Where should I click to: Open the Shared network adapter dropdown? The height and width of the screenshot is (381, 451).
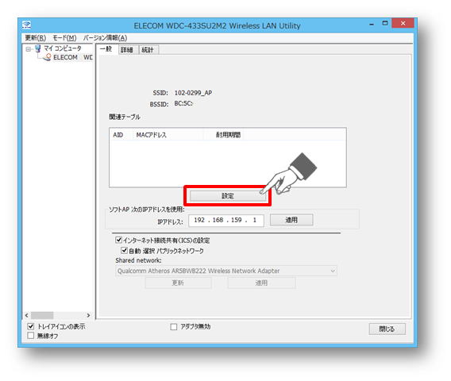coord(226,271)
